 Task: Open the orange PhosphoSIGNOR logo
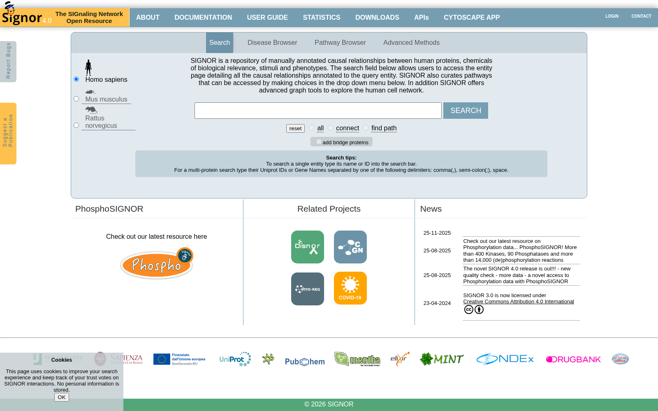157,263
